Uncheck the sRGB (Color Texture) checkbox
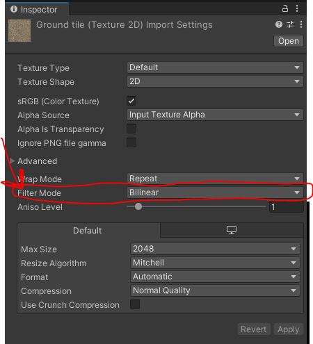313x344 pixels. (x=131, y=101)
